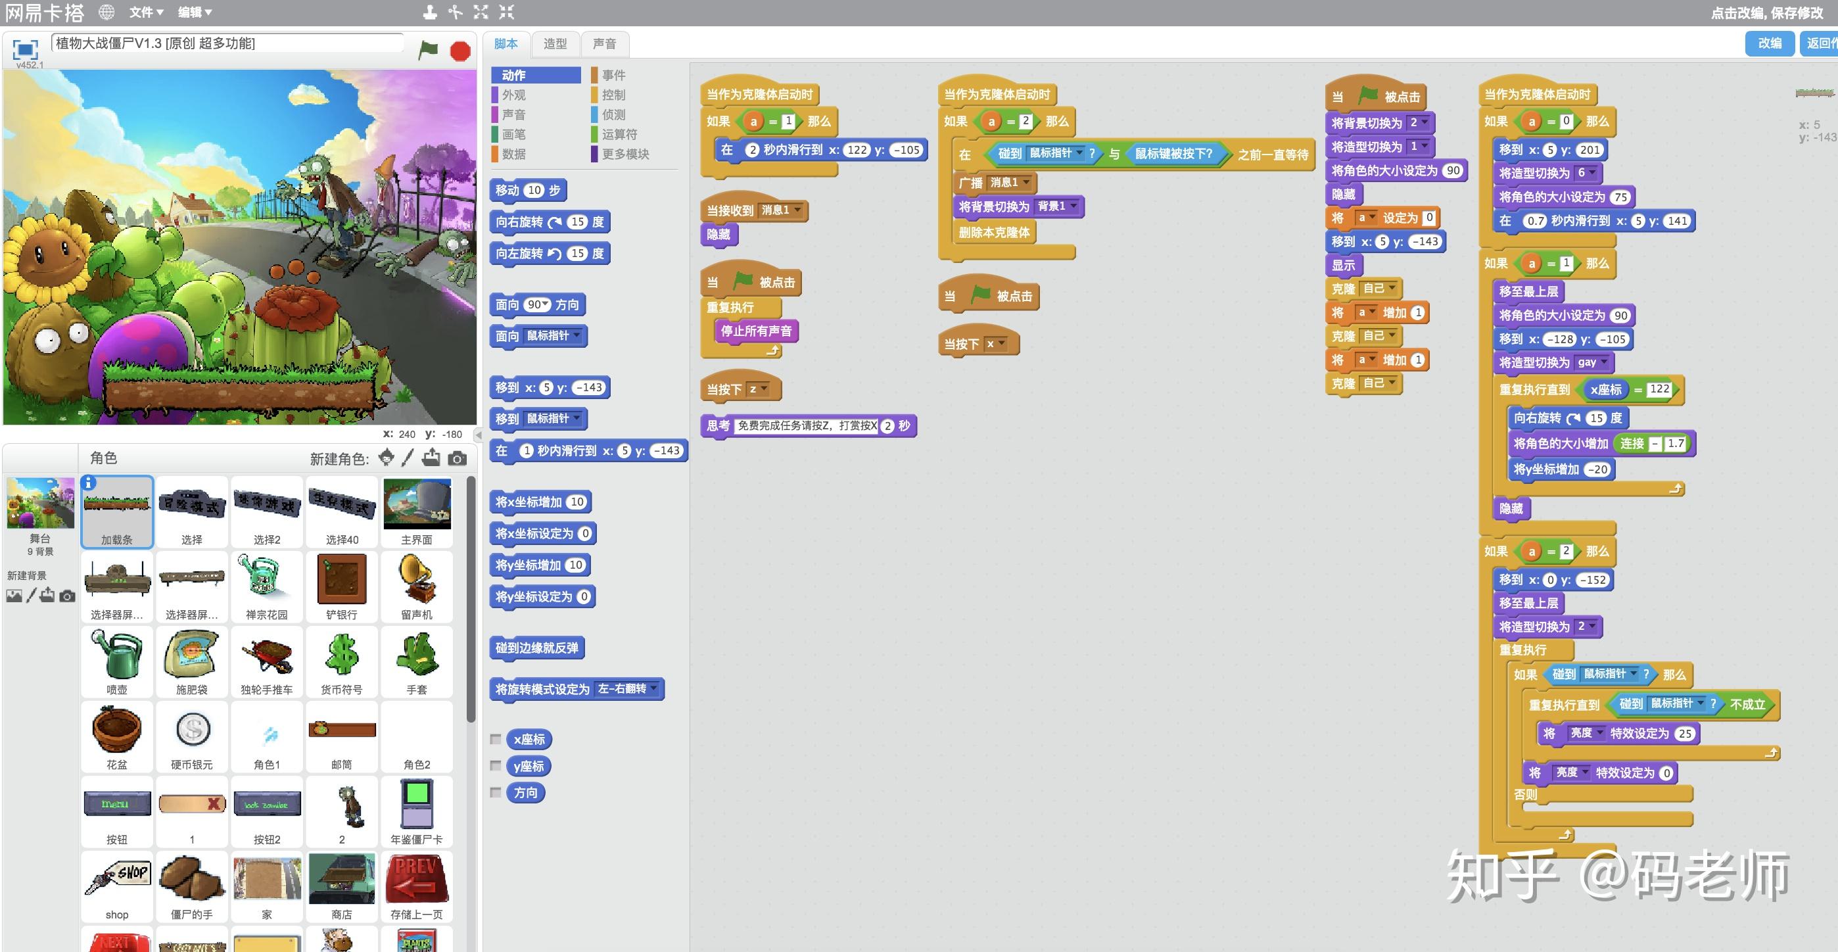The image size is (1838, 952).
Task: Click the globe language icon
Action: 106,12
